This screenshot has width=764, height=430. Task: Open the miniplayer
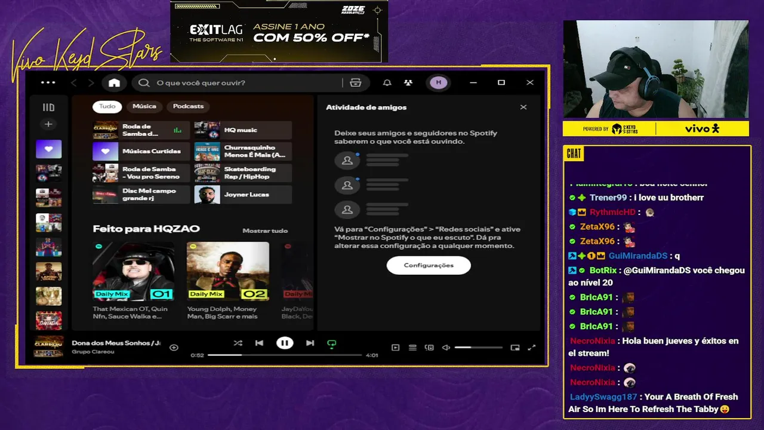coord(515,348)
